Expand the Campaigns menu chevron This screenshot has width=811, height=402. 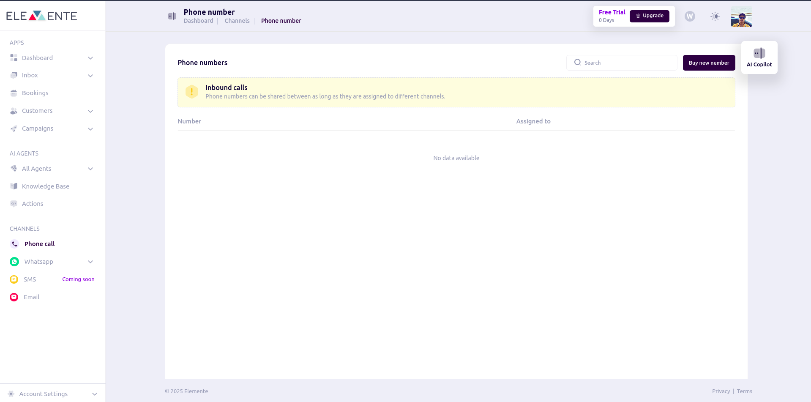pyautogui.click(x=90, y=129)
